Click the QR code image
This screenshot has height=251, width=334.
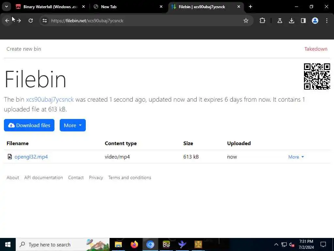(x=317, y=76)
